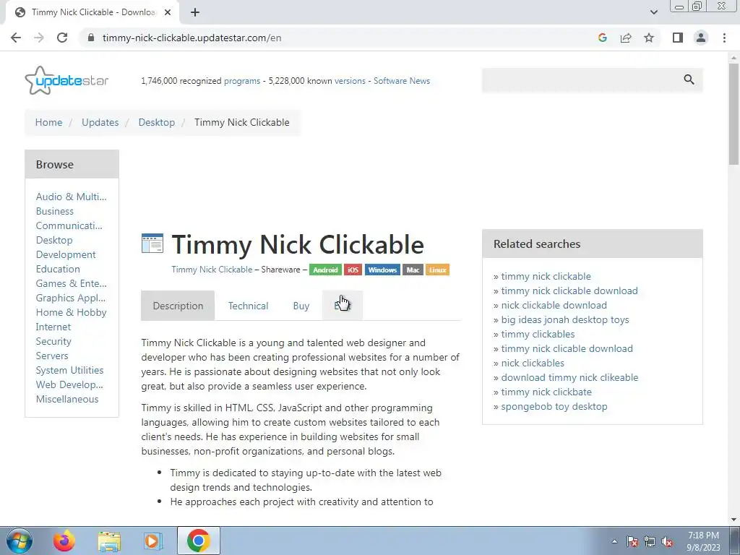The image size is (740, 555).
Task: Switch to the Buy tab
Action: 301,306
